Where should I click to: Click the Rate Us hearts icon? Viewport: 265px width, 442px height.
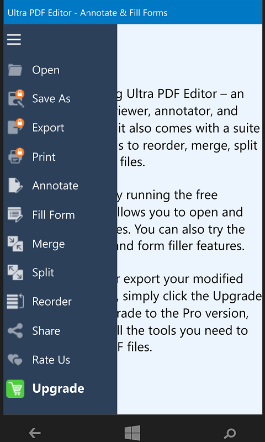click(15, 360)
